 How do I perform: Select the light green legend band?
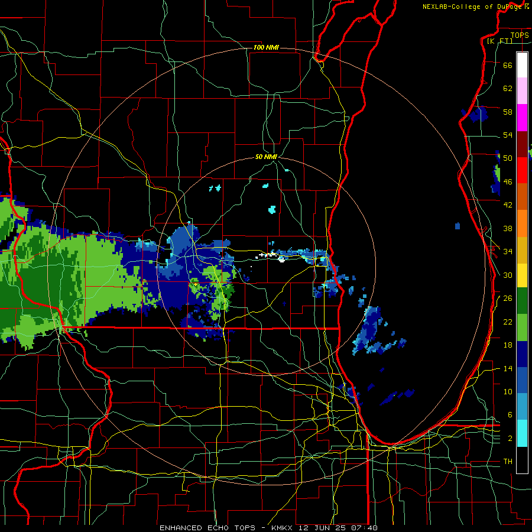click(522, 327)
